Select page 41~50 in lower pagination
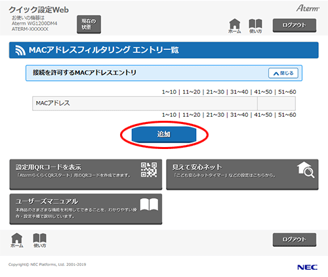The height and width of the screenshot is (277, 328). (x=263, y=115)
